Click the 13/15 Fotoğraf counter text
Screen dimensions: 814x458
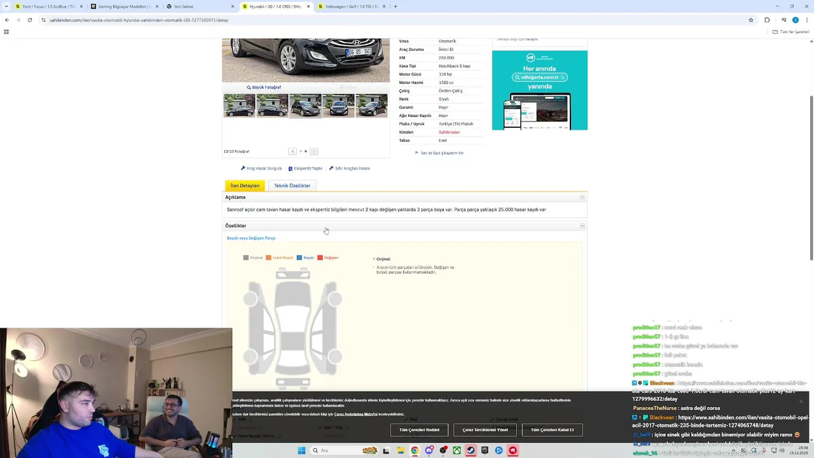tap(237, 151)
